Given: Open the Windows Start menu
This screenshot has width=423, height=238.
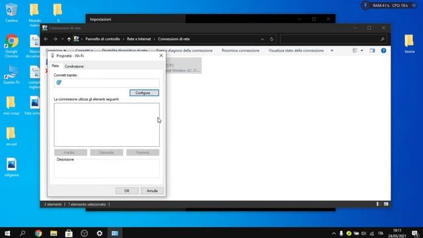Looking at the screenshot, I should coord(7,233).
